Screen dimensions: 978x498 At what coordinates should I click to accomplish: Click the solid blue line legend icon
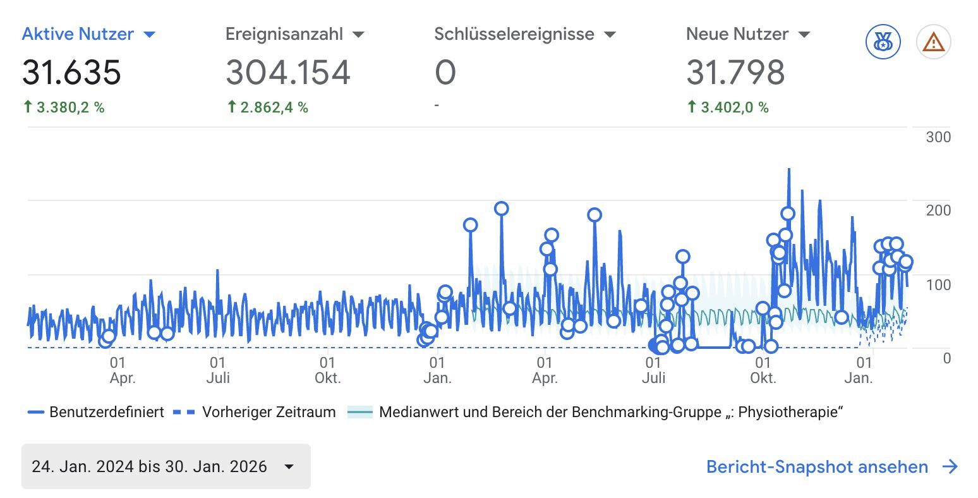click(x=35, y=411)
